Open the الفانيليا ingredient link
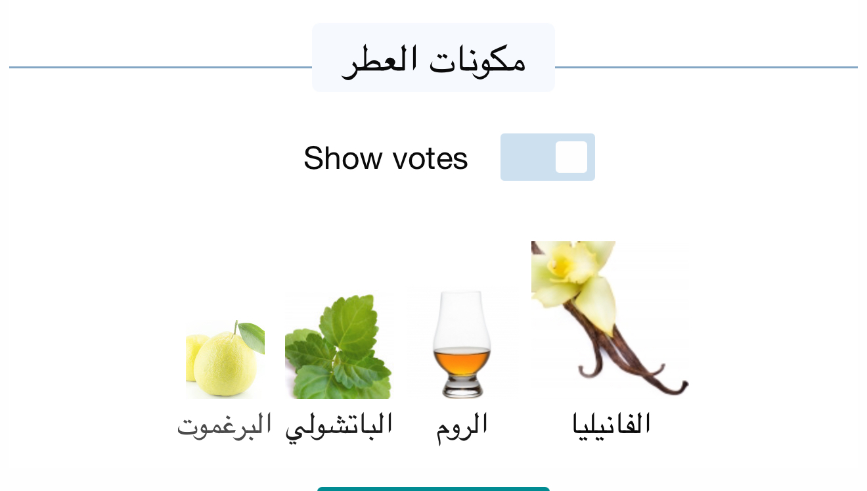Image resolution: width=867 pixels, height=491 pixels. point(611,424)
